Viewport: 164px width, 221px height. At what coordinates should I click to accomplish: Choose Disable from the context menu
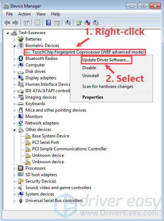click(x=89, y=68)
